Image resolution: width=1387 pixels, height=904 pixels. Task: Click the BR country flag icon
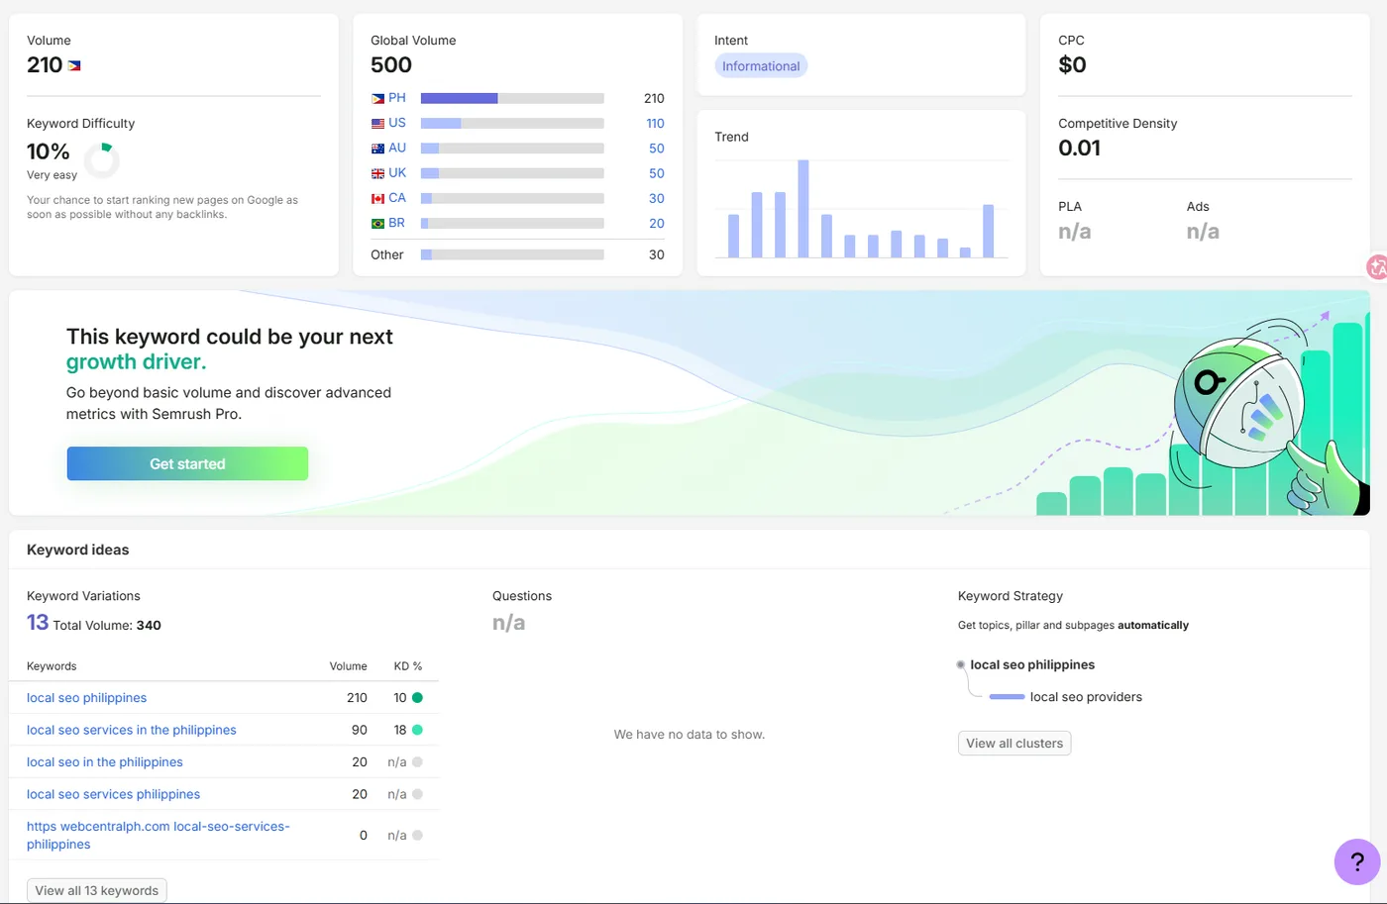coord(377,224)
